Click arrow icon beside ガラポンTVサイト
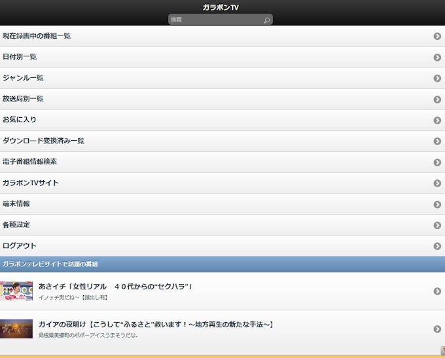The width and height of the screenshot is (445, 358). (437, 183)
